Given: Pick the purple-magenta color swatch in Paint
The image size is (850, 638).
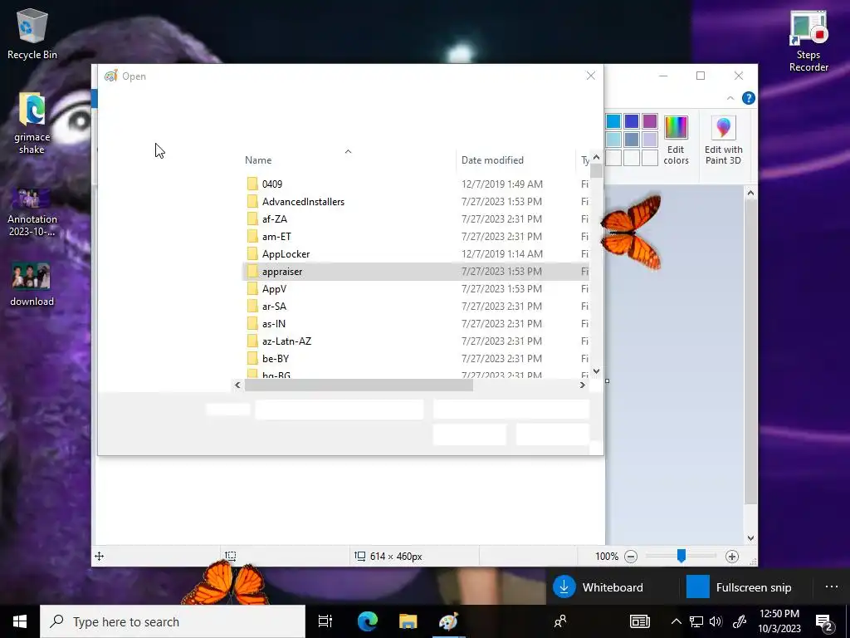Looking at the screenshot, I should [x=649, y=121].
